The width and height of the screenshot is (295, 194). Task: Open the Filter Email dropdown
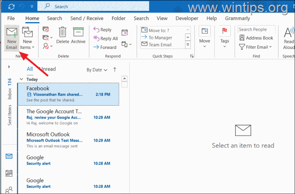pos(256,47)
